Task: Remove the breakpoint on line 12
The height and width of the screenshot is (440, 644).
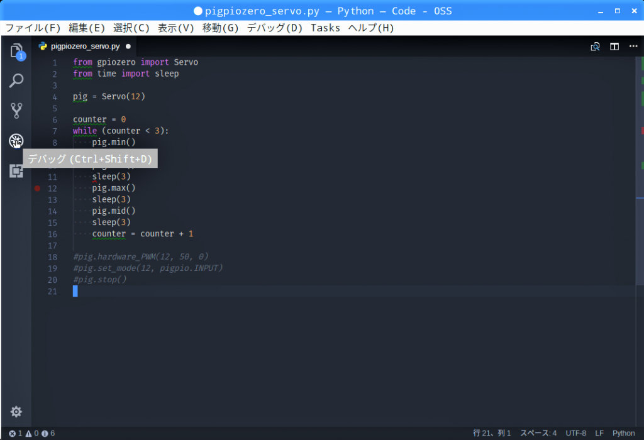Action: coord(37,188)
